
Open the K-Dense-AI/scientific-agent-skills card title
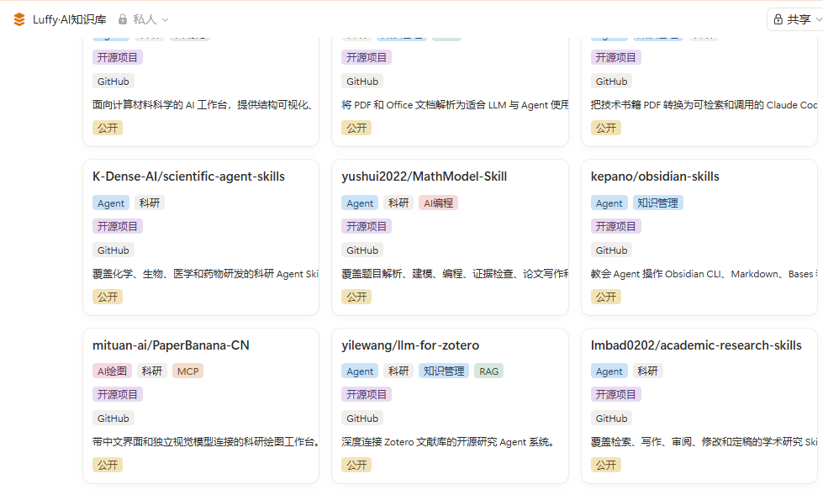(188, 176)
